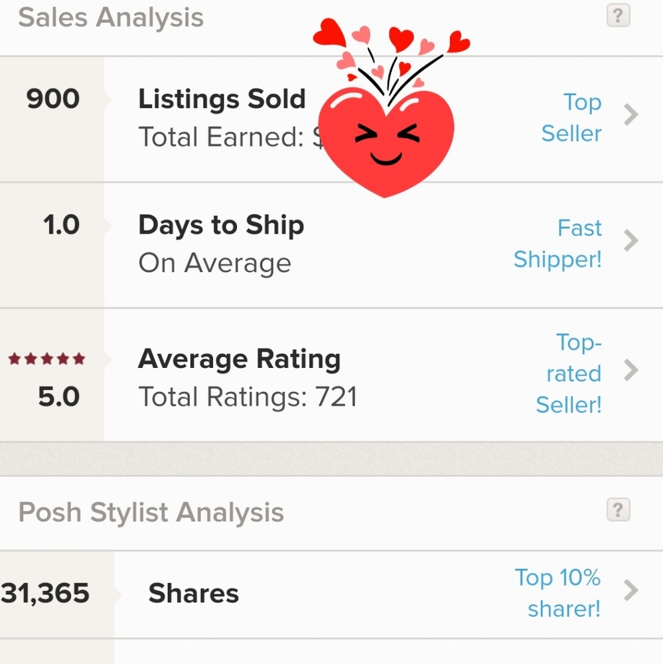Screen dimensions: 663x664
Task: Open the Posh Stylist Analysis help icon
Action: pyautogui.click(x=618, y=509)
